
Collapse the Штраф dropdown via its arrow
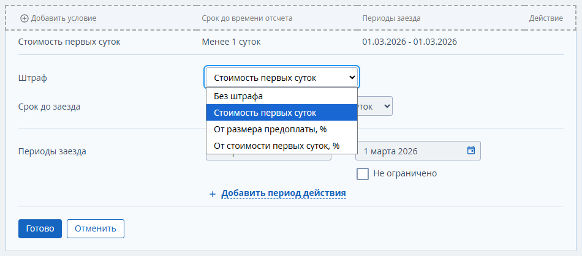[x=351, y=78]
